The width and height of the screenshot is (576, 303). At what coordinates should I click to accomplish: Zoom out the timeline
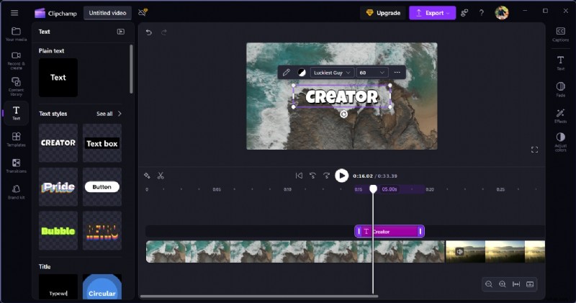(488, 284)
